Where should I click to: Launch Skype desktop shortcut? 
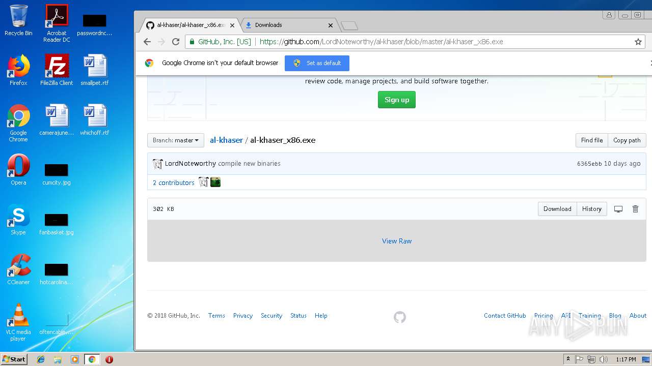click(x=18, y=220)
